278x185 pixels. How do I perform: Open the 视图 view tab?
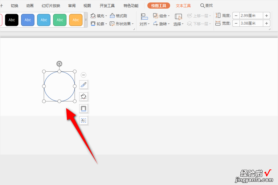87,6
